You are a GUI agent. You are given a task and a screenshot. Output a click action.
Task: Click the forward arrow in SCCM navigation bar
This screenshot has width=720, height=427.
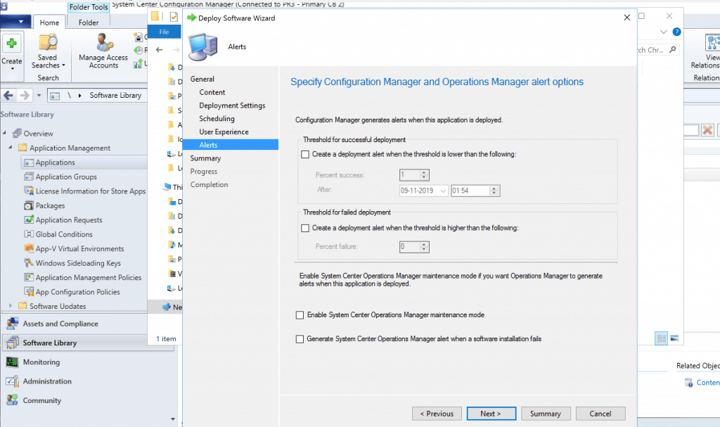tap(25, 95)
